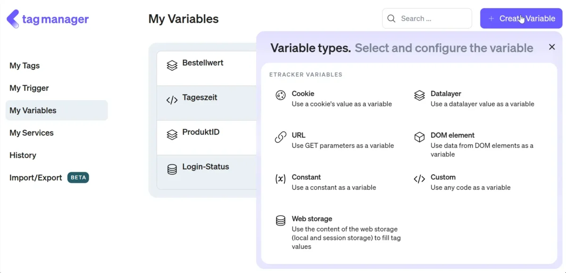
Task: Select the URL variable type icon
Action: (281, 137)
